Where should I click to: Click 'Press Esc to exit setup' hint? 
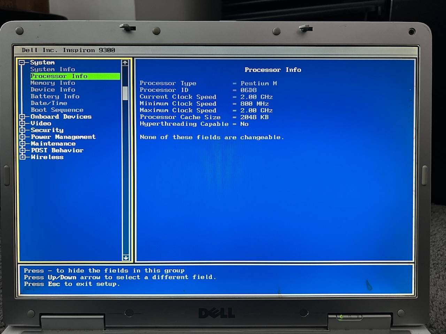click(72, 284)
